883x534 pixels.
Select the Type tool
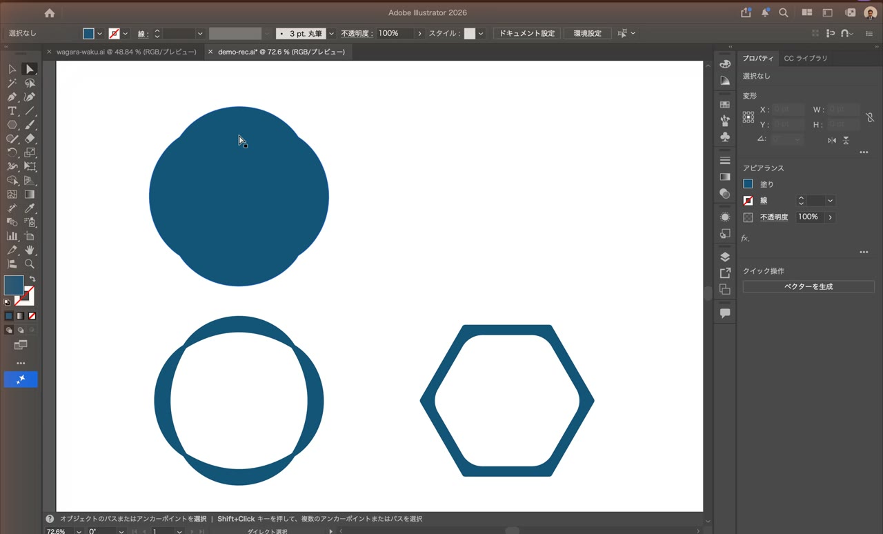click(x=12, y=111)
